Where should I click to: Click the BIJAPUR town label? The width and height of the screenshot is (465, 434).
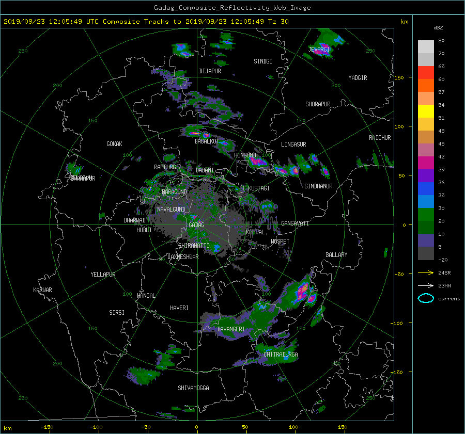tap(210, 71)
